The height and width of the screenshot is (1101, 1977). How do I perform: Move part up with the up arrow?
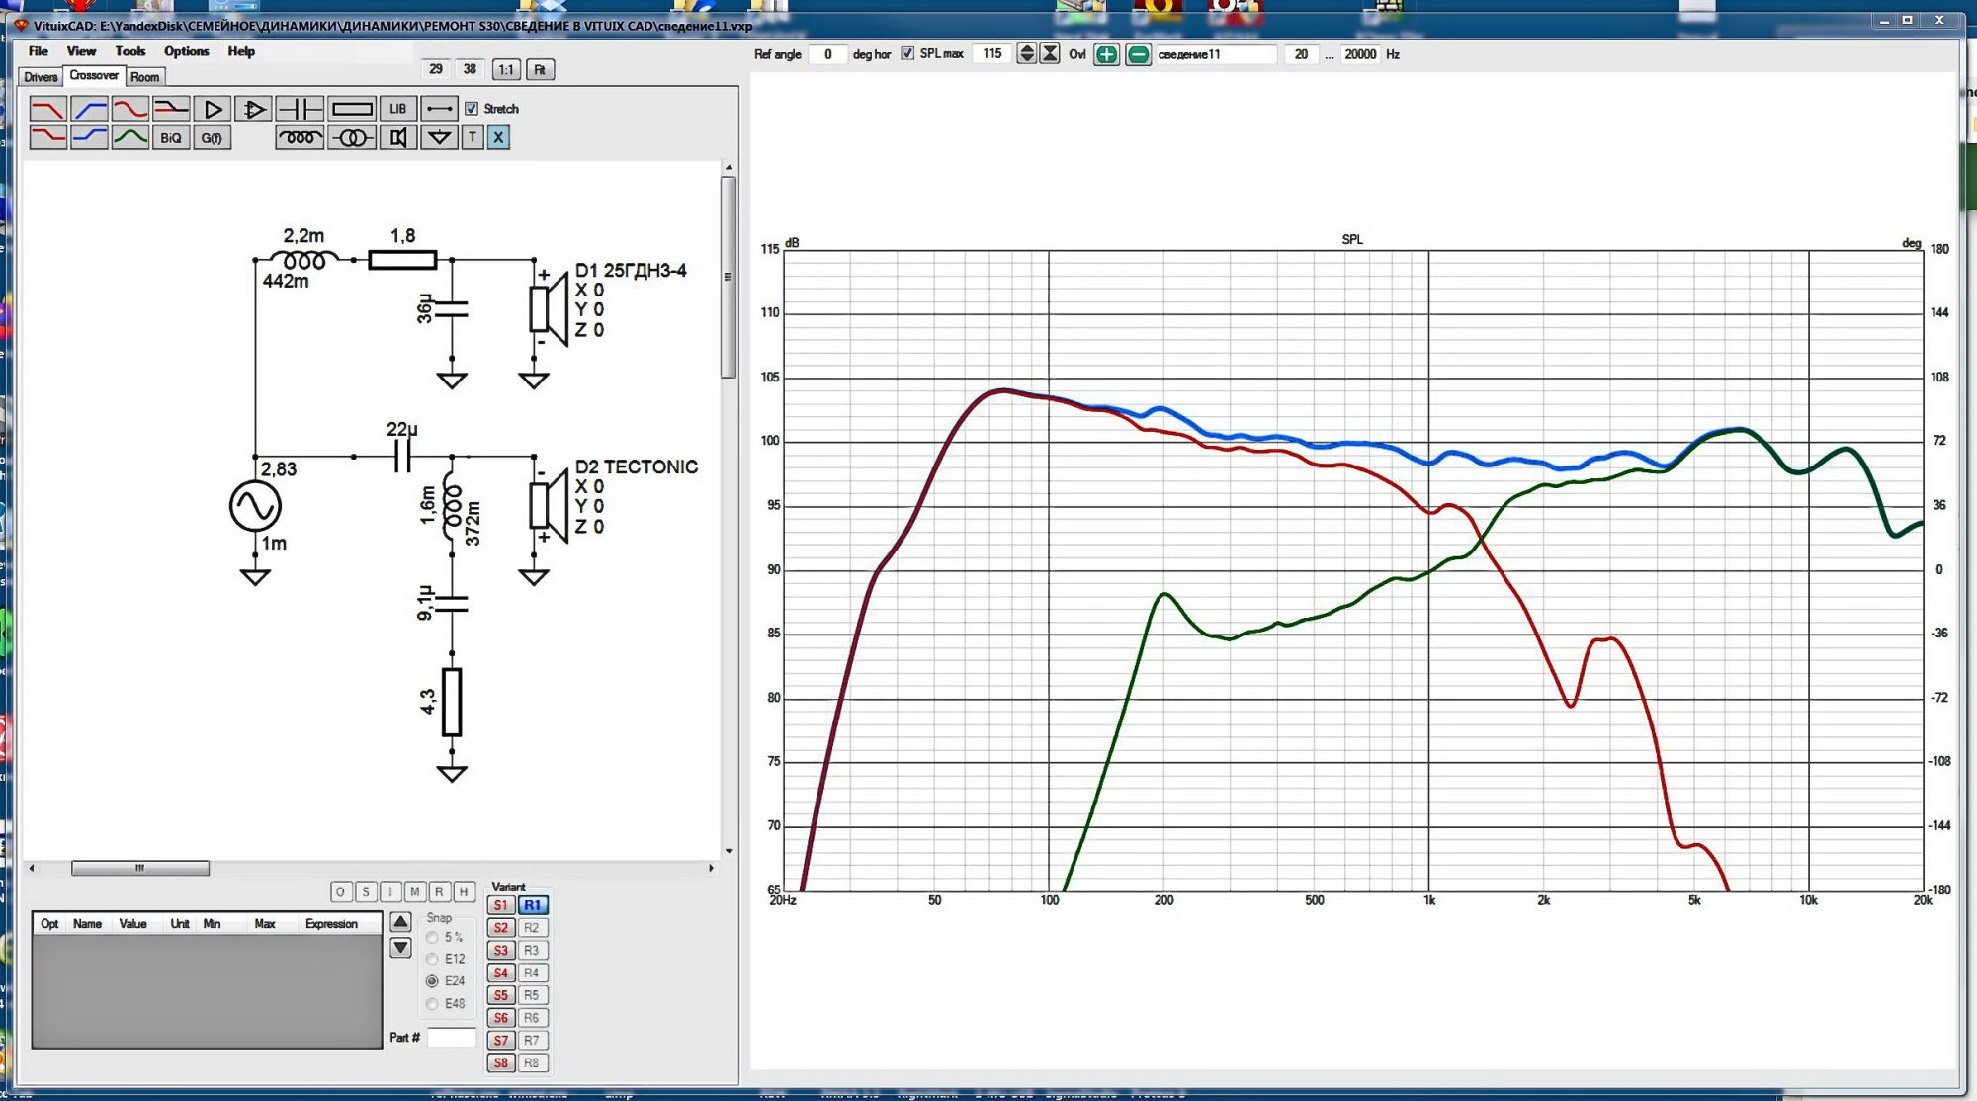(400, 922)
